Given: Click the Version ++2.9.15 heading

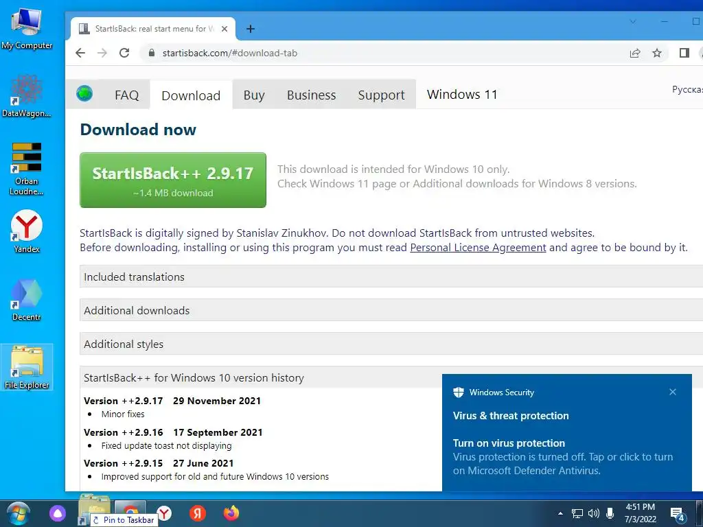Looking at the screenshot, I should (x=124, y=463).
